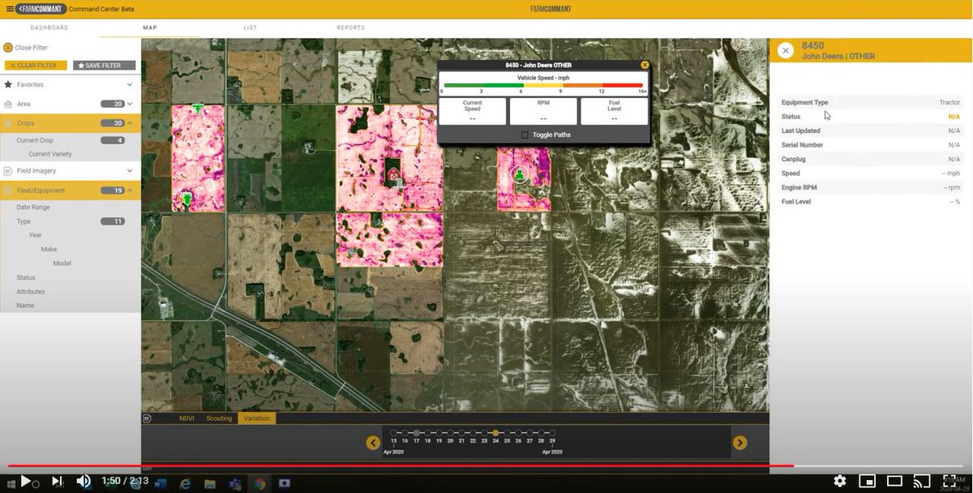973x493 pixels.
Task: Select April 24 marker on timeline
Action: click(495, 433)
